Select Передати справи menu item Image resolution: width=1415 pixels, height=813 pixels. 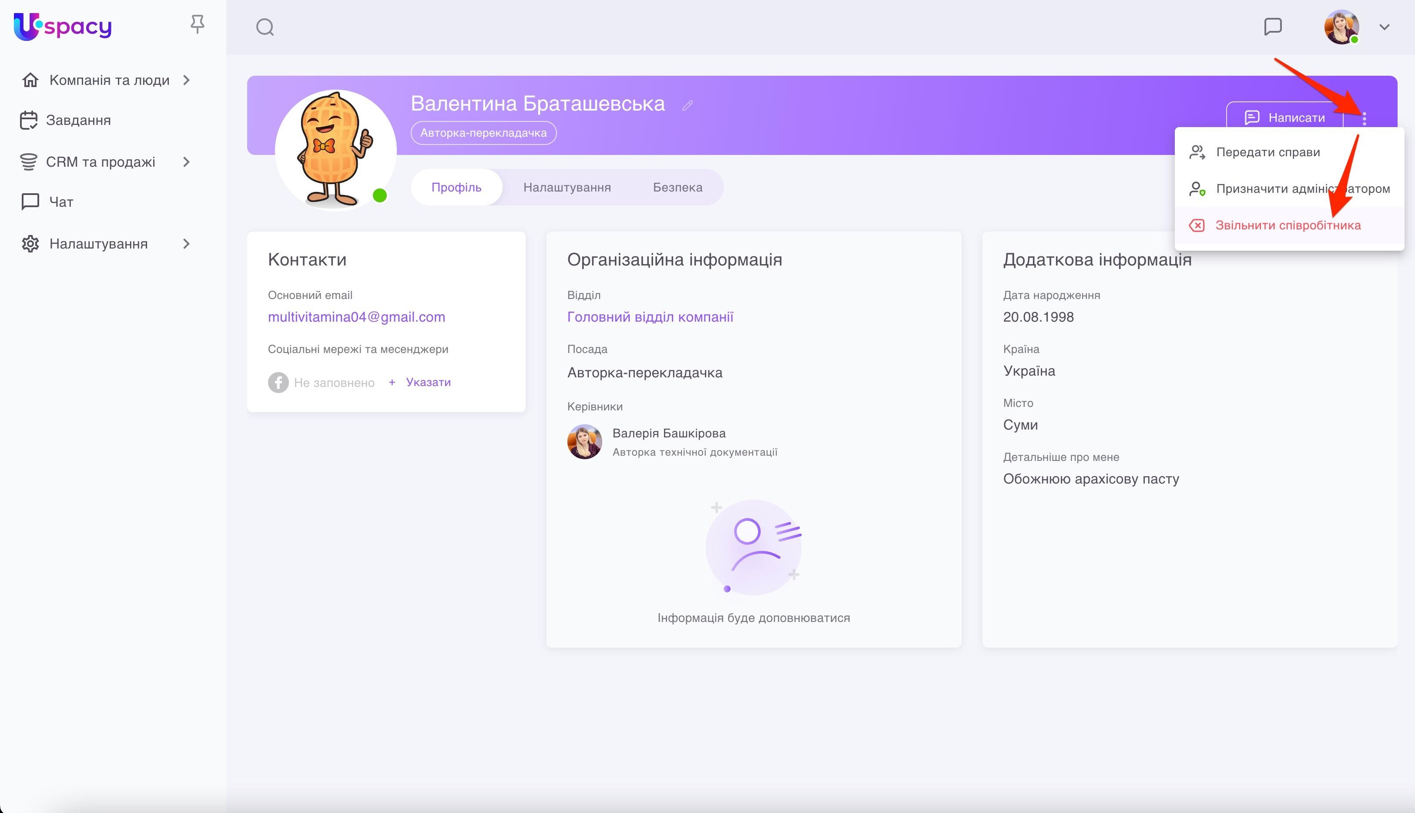(x=1267, y=152)
